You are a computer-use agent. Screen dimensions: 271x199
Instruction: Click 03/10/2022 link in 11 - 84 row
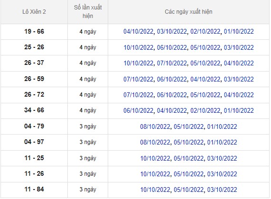coord(222,190)
